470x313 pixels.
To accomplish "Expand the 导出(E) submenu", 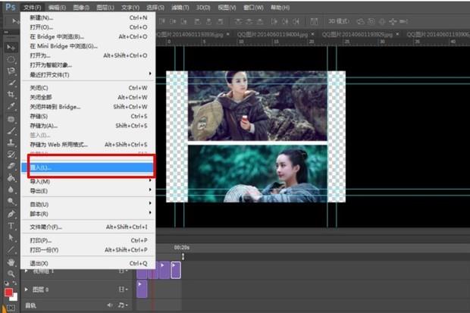I will pyautogui.click(x=150, y=190).
